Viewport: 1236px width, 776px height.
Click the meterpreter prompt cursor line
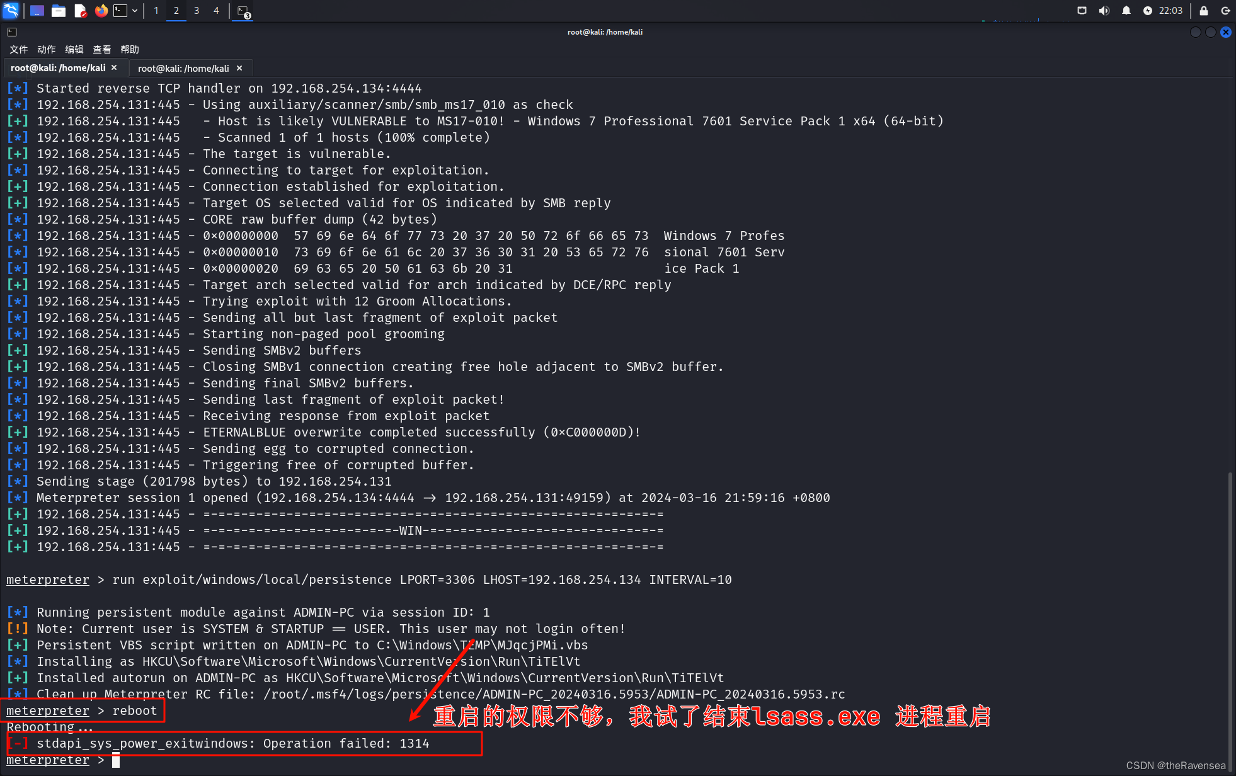point(63,760)
